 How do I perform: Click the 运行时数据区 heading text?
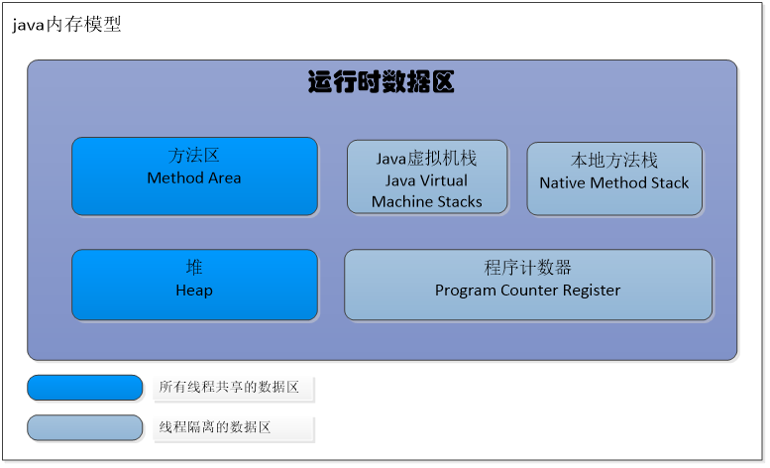click(x=382, y=81)
